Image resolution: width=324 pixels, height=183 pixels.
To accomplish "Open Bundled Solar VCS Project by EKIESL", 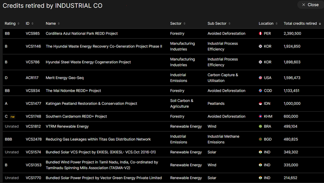I will (x=101, y=152).
